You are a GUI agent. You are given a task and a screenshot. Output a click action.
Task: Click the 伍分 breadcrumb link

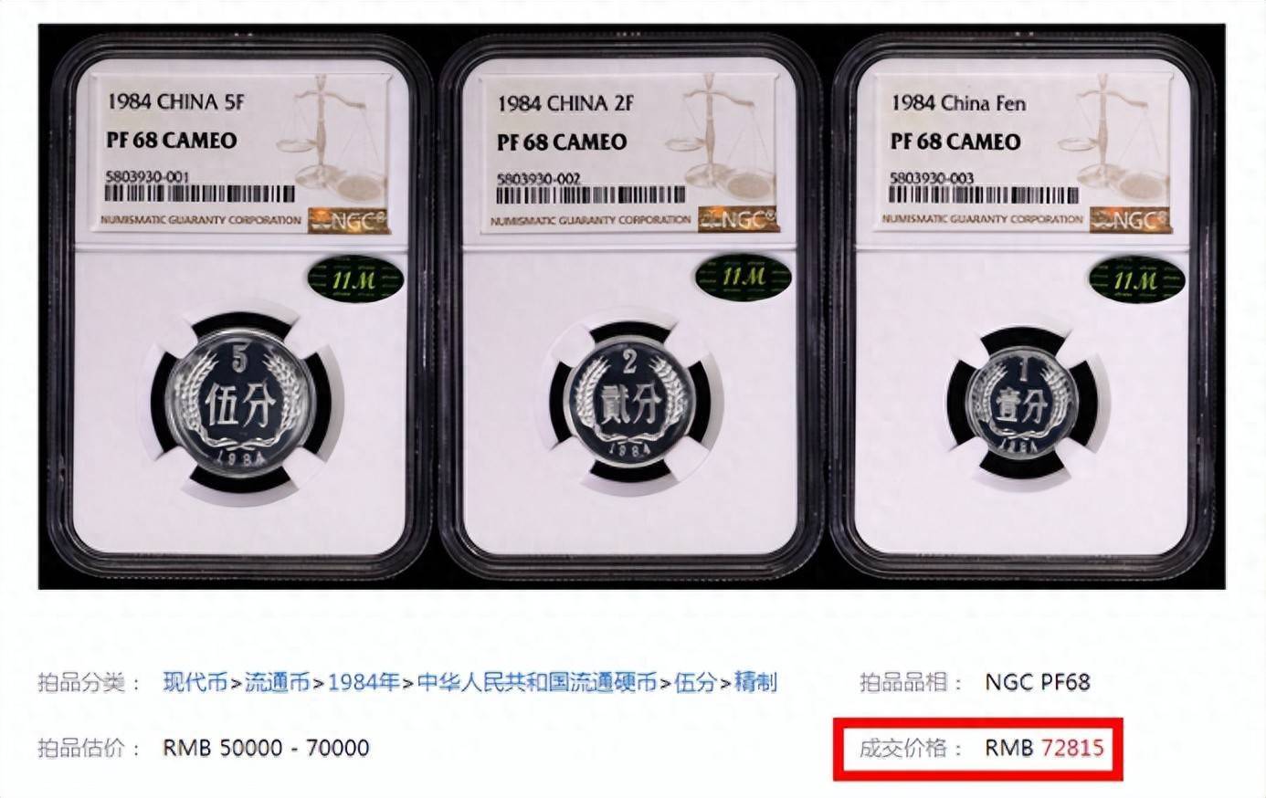click(695, 682)
